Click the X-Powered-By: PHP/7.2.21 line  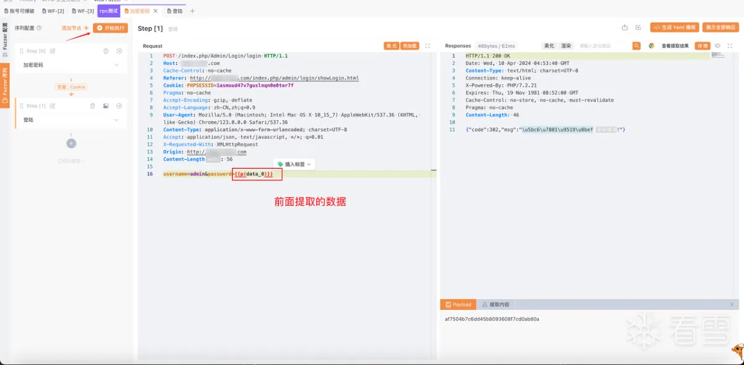pos(501,86)
